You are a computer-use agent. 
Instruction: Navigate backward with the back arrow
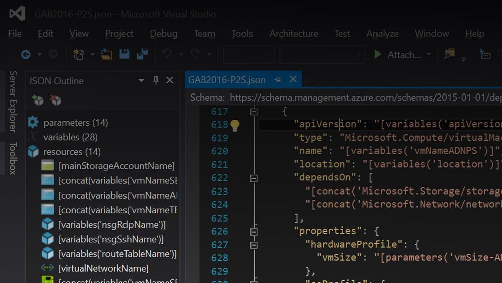(x=26, y=54)
